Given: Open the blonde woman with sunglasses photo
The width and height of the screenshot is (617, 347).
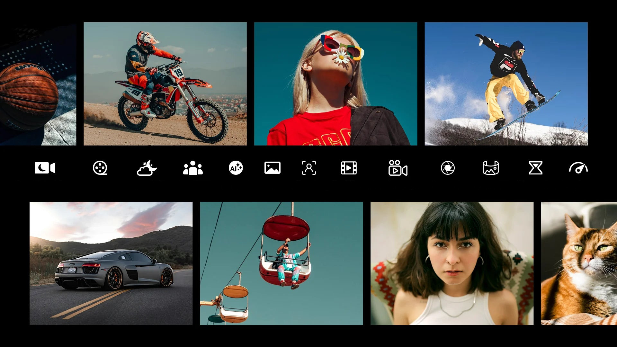Looking at the screenshot, I should pyautogui.click(x=335, y=84).
